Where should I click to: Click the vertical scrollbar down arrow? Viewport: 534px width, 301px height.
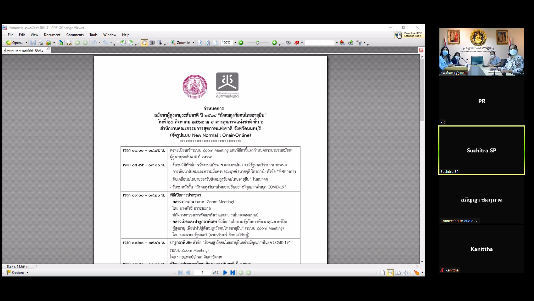pyautogui.click(x=422, y=261)
